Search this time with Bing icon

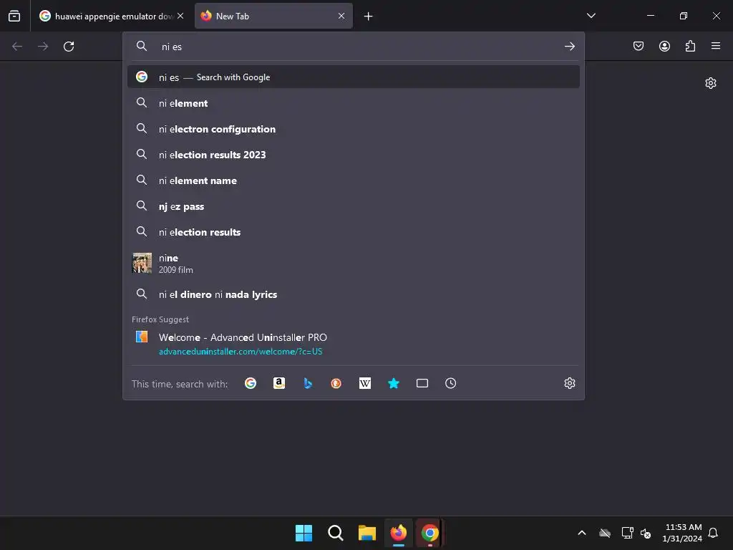308,384
